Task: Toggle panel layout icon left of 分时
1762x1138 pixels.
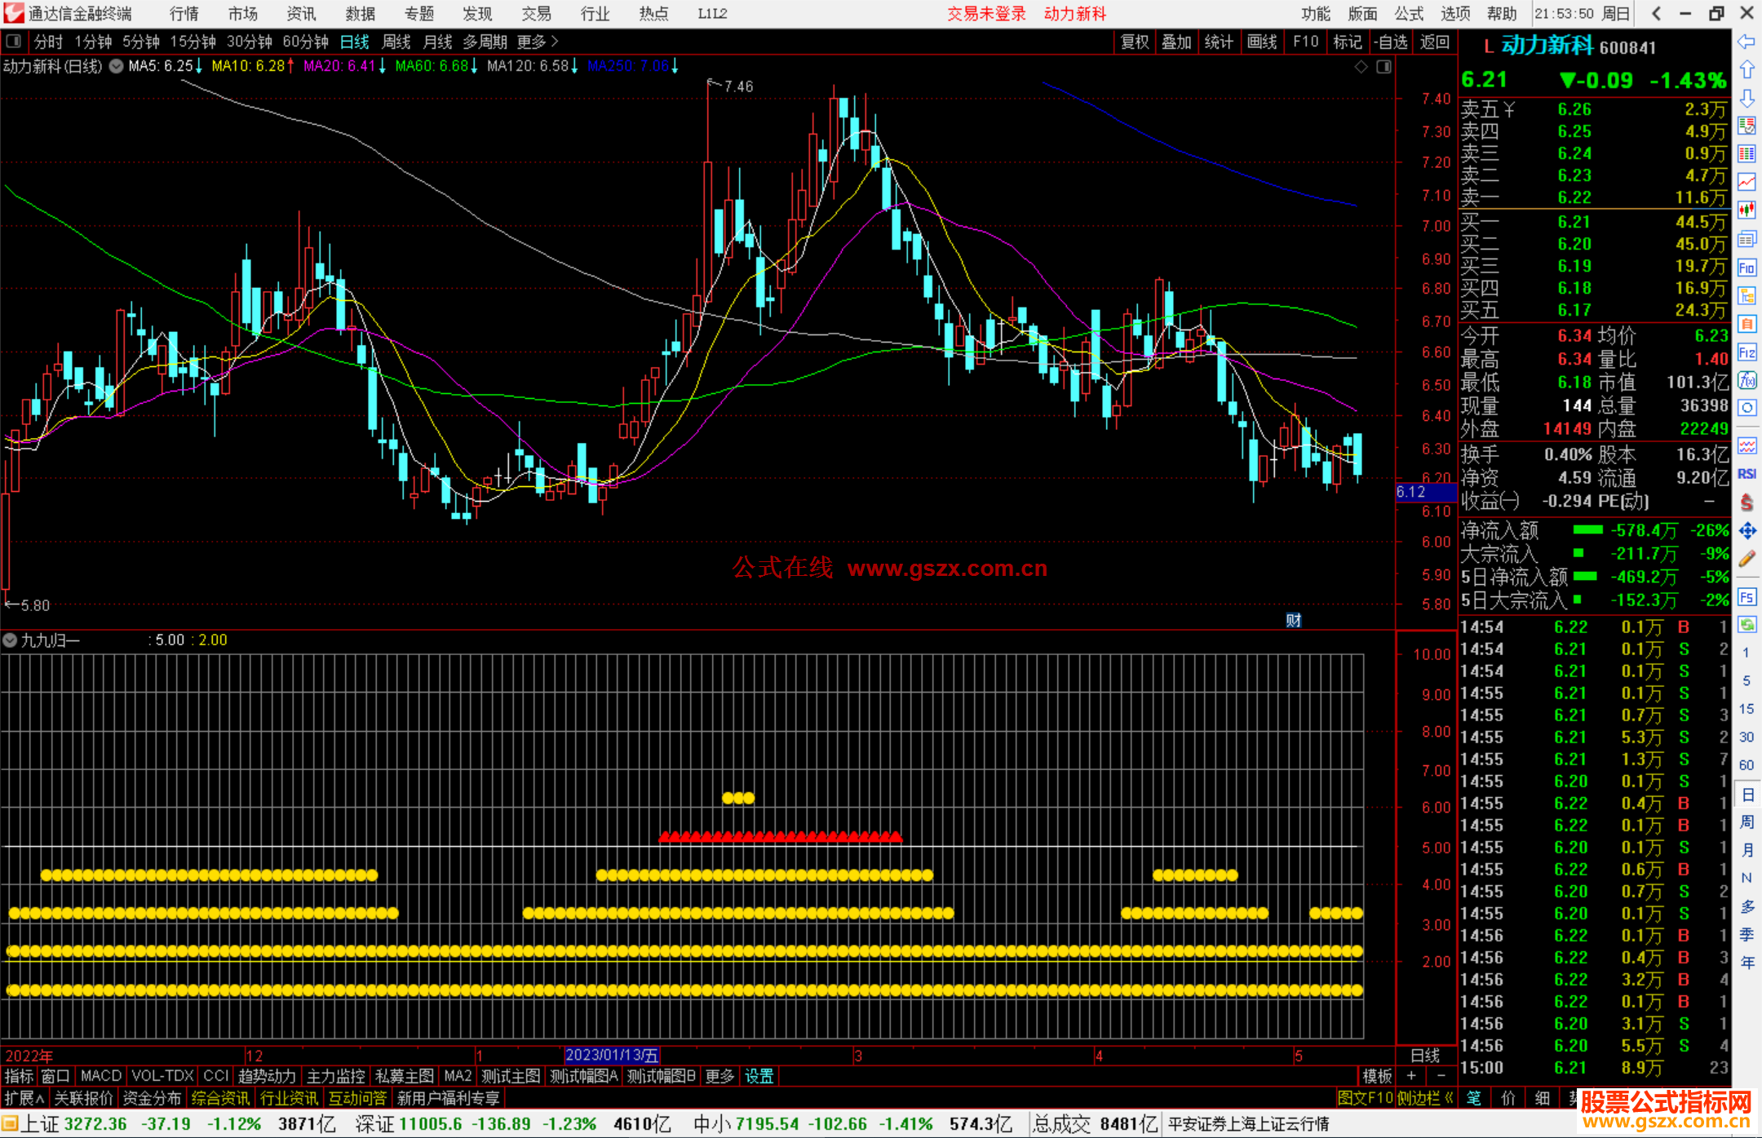Action: pyautogui.click(x=13, y=41)
